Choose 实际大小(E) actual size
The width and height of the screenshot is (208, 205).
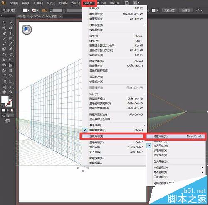pyautogui.click(x=114, y=55)
